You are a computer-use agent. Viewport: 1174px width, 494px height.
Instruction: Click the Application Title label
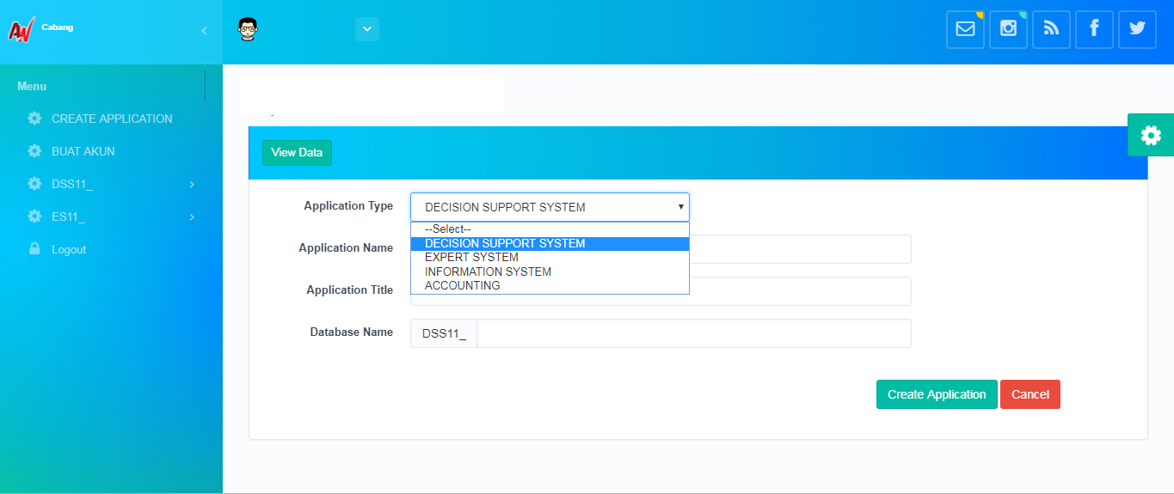[350, 290]
